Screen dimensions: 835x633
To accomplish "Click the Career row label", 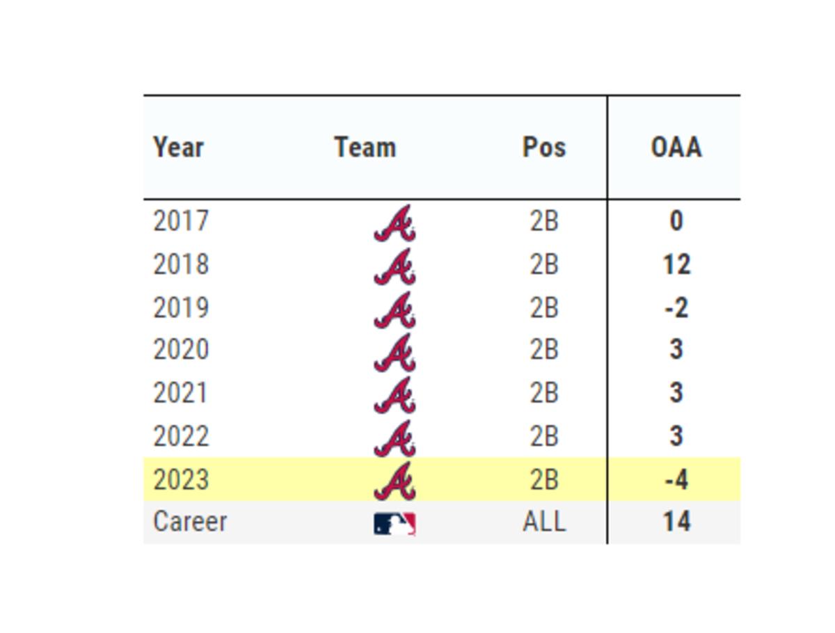I will (190, 522).
